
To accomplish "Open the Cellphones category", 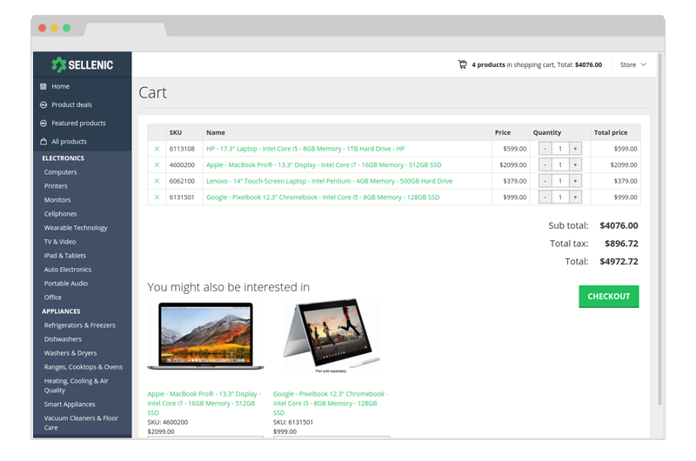I will coord(60,214).
